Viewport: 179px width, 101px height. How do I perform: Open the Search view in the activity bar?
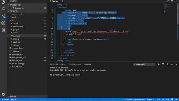coord(3,9)
